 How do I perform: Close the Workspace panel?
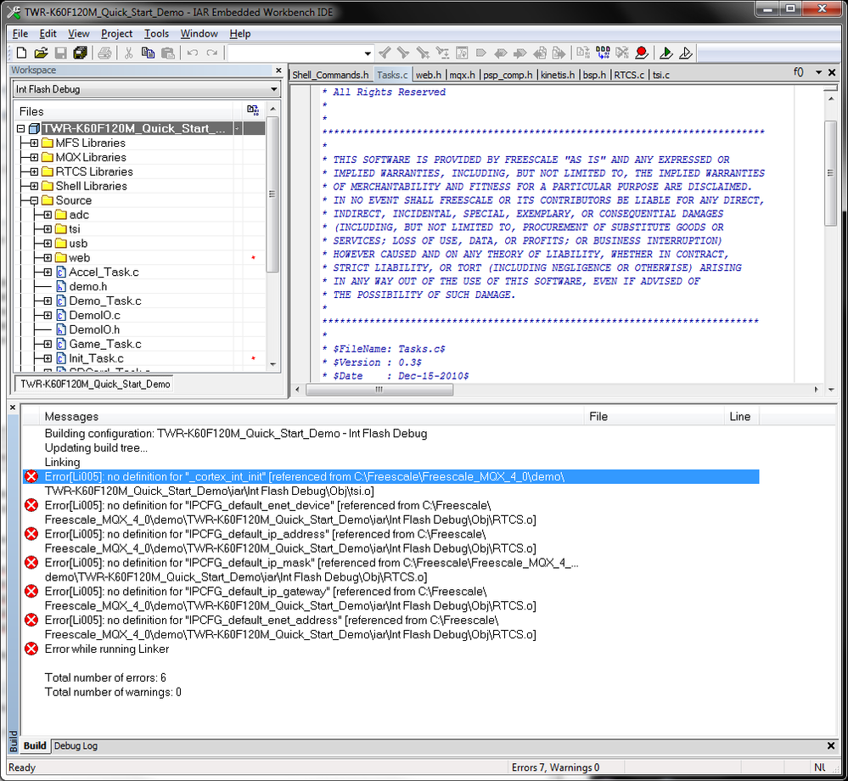click(x=278, y=70)
